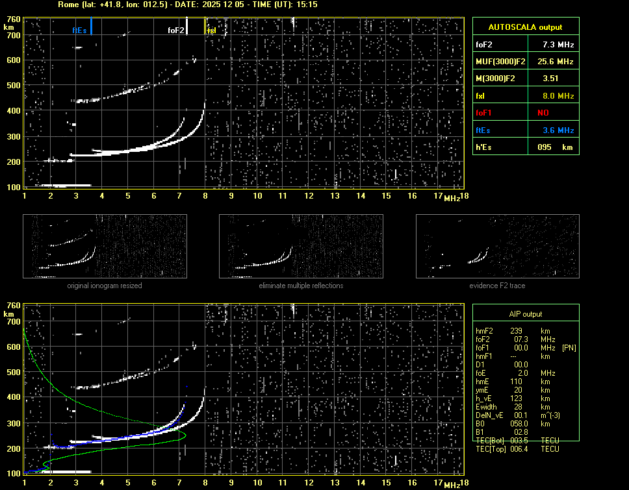Click the TEC[Top] 006.4 TECU row
Image resolution: width=629 pixels, height=490 pixels.
(x=517, y=449)
